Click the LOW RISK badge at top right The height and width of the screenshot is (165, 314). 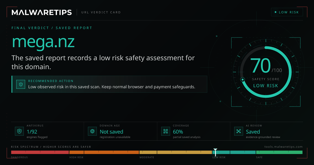pos(287,12)
